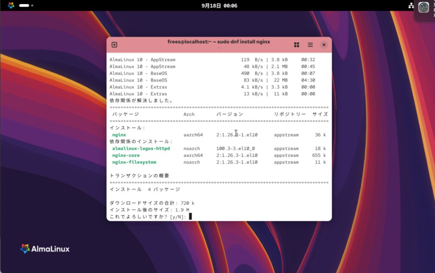The width and height of the screenshot is (435, 273).
Task: Close the terminal window
Action: (x=324, y=45)
